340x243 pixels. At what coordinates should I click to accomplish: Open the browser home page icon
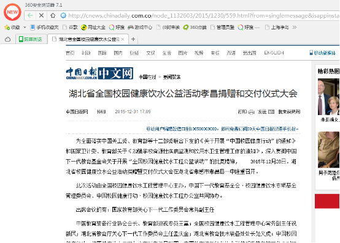(x=53, y=15)
